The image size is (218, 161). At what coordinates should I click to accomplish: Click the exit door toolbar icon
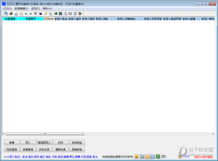point(80,13)
